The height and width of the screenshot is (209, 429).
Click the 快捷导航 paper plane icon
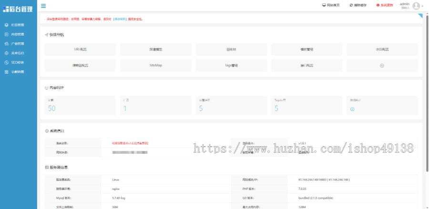47,35
